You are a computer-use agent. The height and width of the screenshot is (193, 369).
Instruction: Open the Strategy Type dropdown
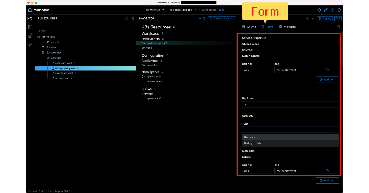coord(290,130)
